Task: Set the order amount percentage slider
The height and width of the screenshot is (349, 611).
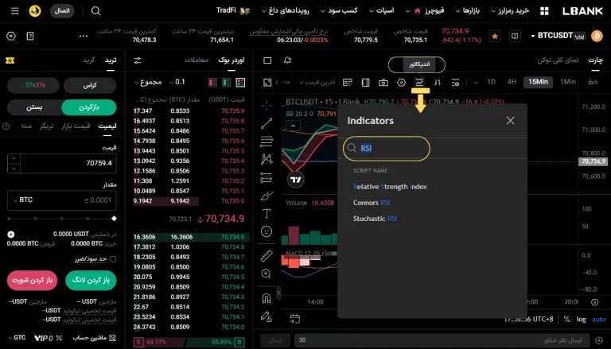Action: [62, 219]
